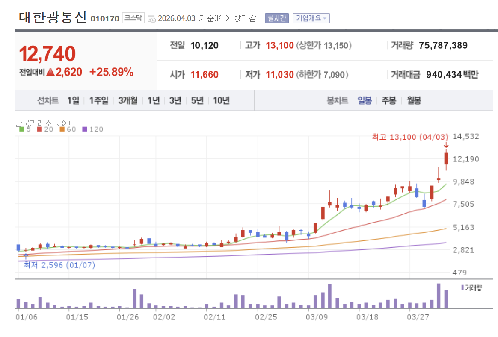
Task: Click the red up-triangle change indicator
Action: [50, 72]
